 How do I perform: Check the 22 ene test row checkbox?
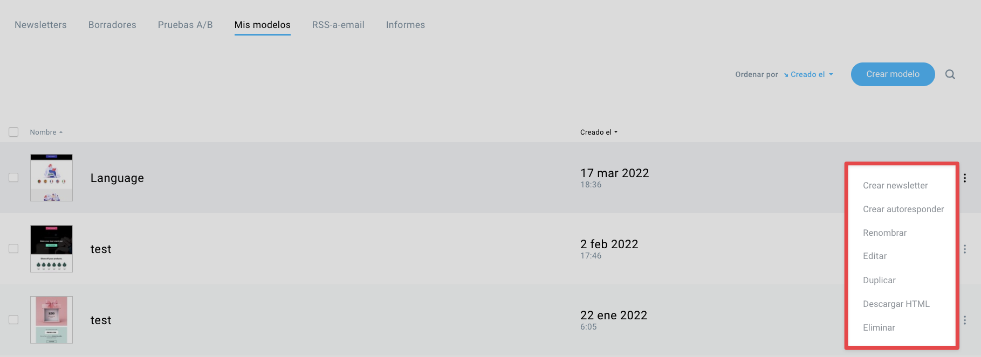click(x=13, y=320)
